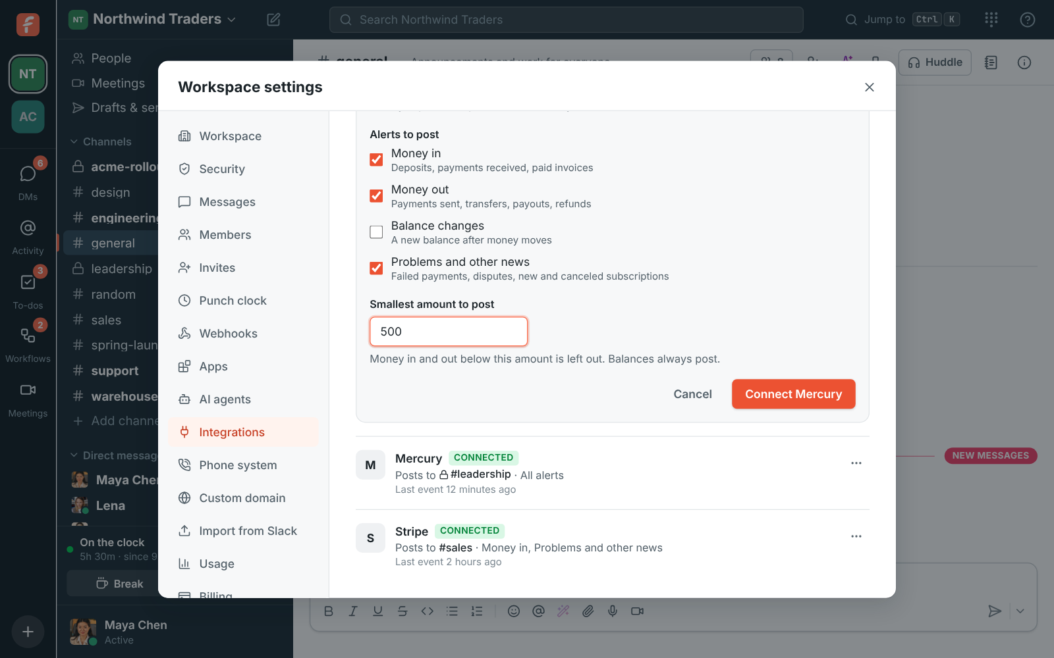Open the support channel

[x=111, y=370]
